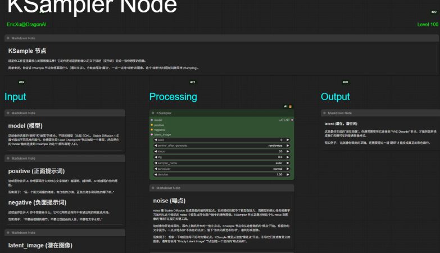Click the latent_image input socket

coord(152,134)
